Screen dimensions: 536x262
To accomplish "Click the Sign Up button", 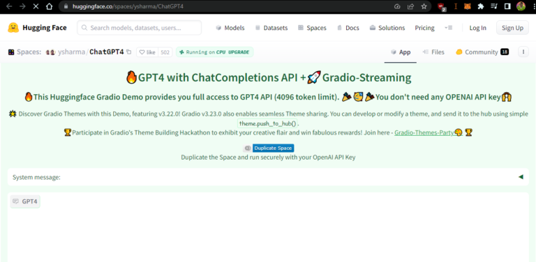I will click(x=512, y=28).
